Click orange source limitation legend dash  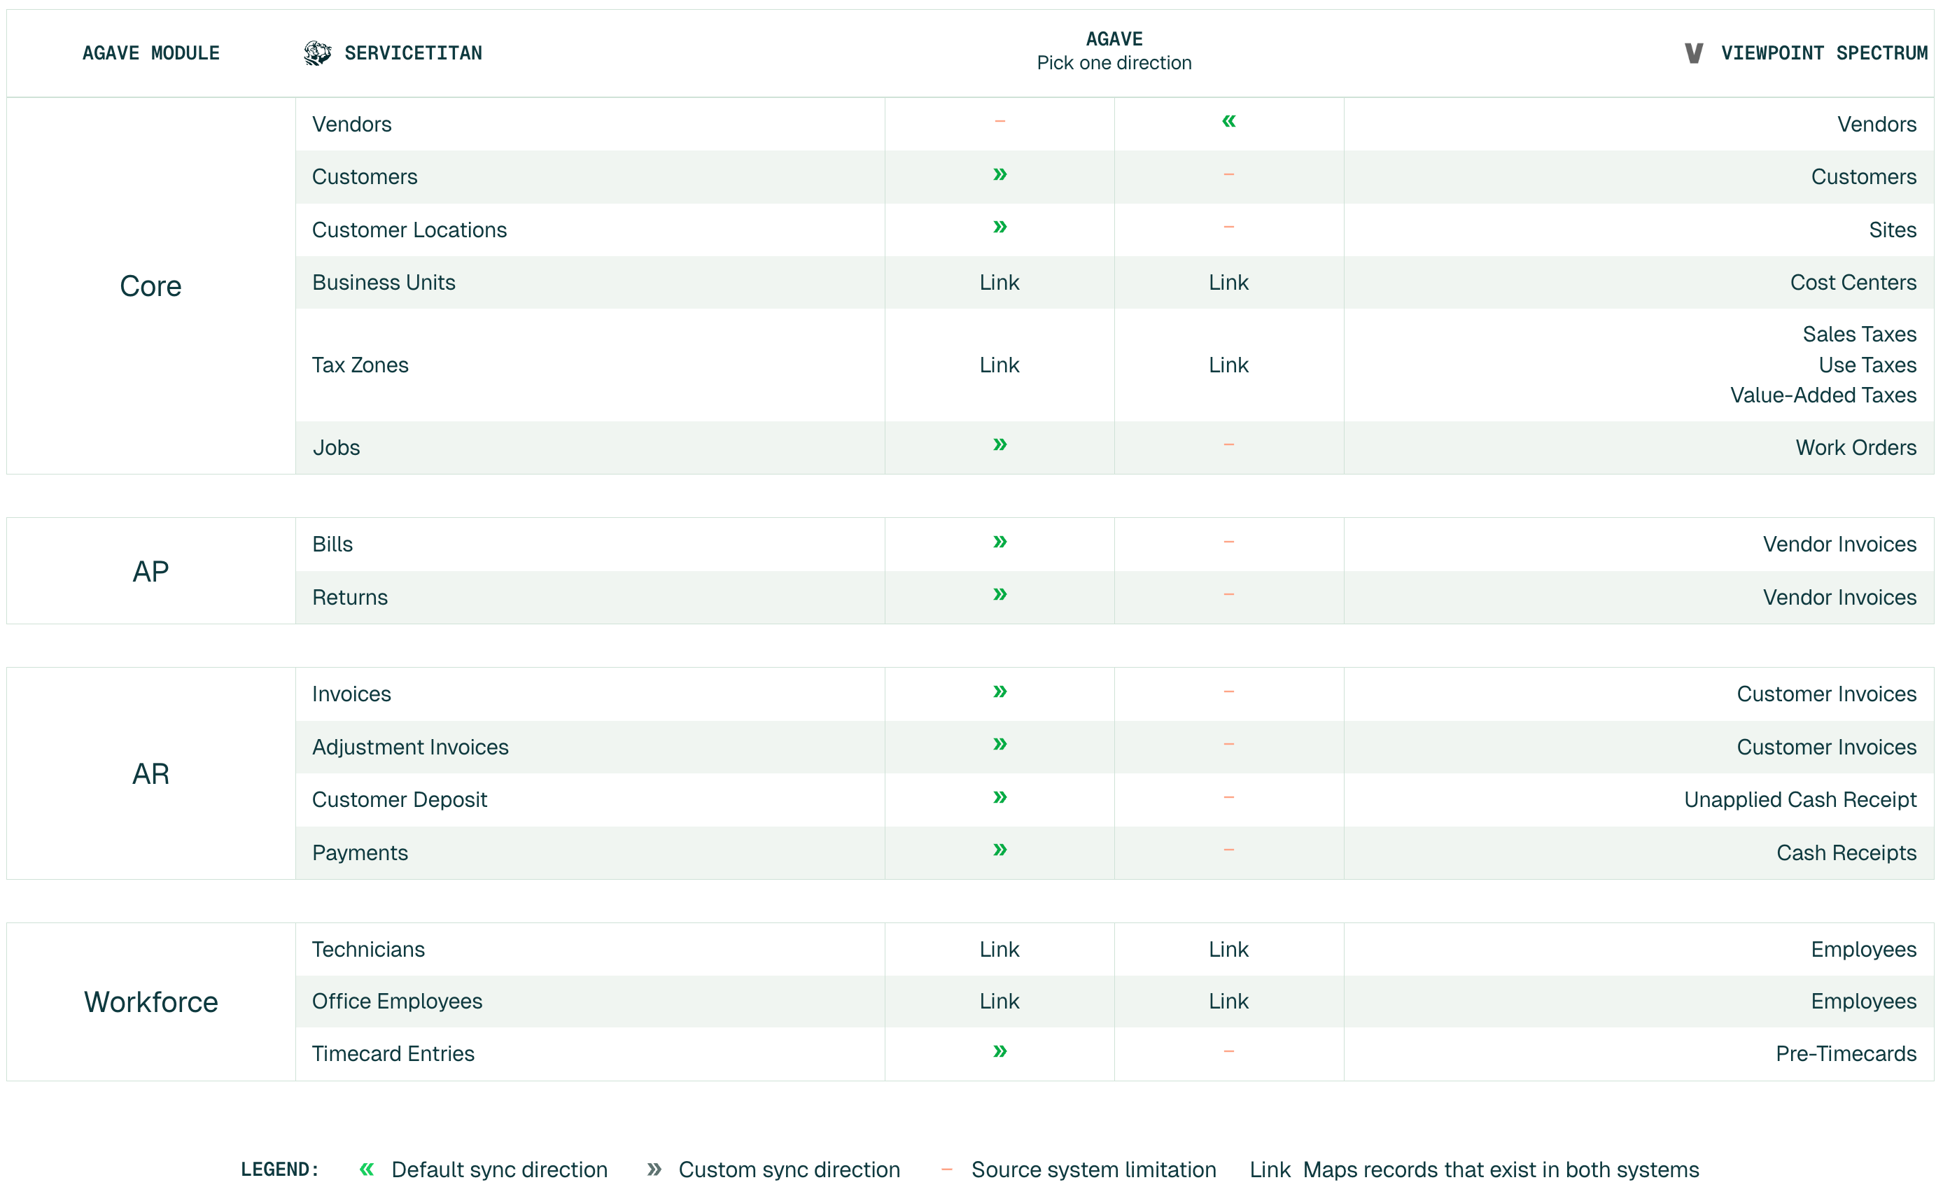[x=946, y=1168]
